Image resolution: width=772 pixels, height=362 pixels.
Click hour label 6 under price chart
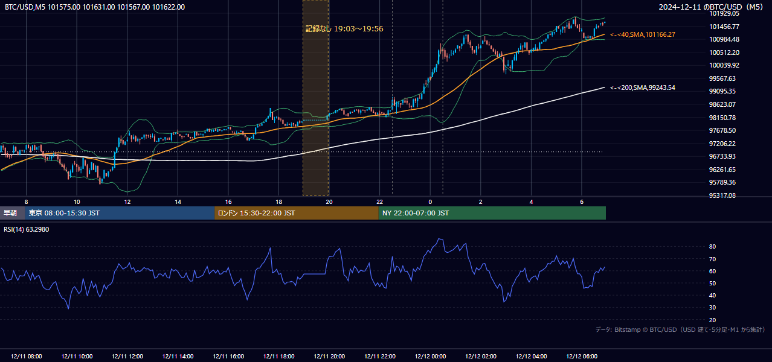582,202
